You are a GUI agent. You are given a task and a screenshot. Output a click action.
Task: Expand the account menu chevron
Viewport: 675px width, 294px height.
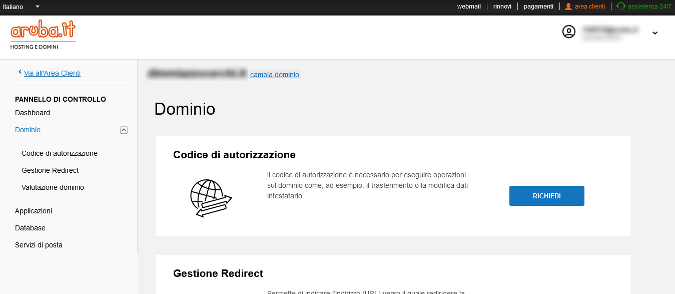pyautogui.click(x=655, y=33)
